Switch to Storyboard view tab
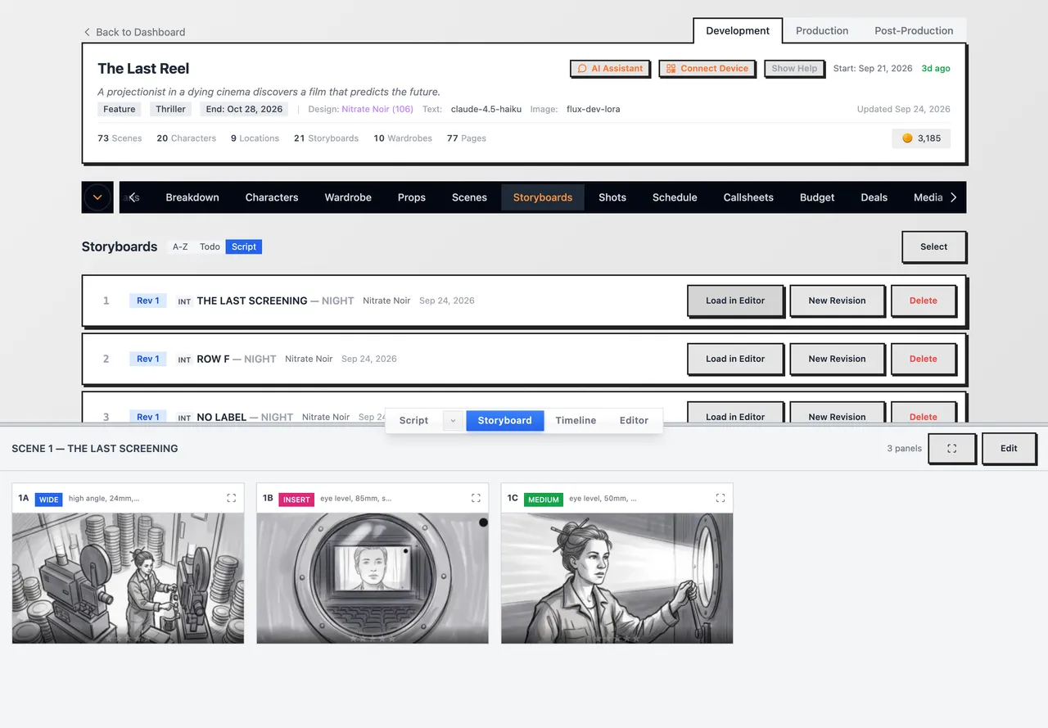Screen dimensions: 1048x728 504,420
